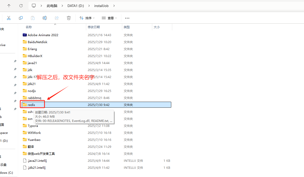This screenshot has height=177, width=304.
Task: Expand chevron after 此电脑 in breadcrumb
Action: [x=62, y=5]
